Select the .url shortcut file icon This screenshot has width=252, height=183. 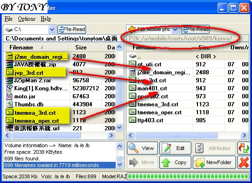[x=9, y=128]
